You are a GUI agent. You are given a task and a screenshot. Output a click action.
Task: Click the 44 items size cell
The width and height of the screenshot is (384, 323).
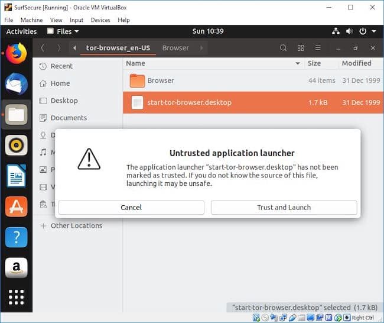tap(321, 80)
